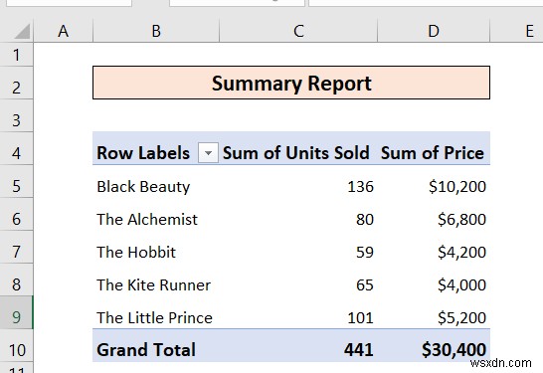Select row 6 header

click(16, 215)
